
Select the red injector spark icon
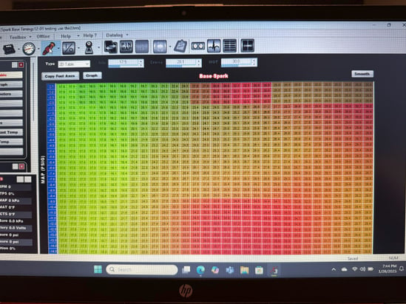pos(48,48)
